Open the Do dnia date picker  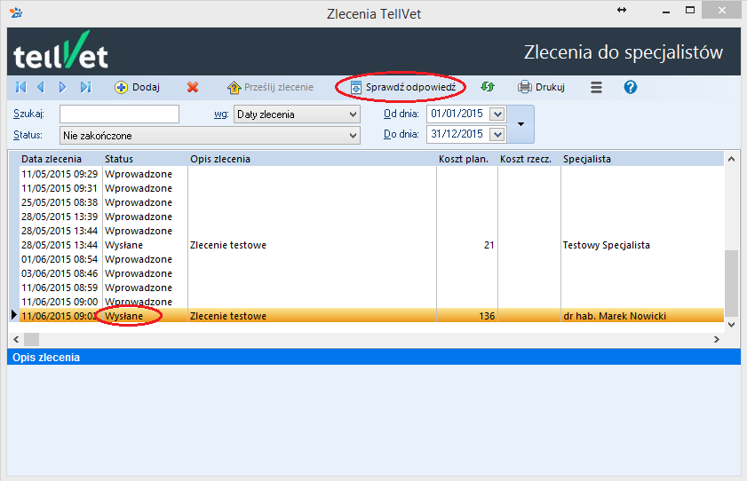[x=497, y=134]
